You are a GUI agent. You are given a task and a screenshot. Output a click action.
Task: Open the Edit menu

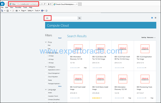click(x=7, y=7)
